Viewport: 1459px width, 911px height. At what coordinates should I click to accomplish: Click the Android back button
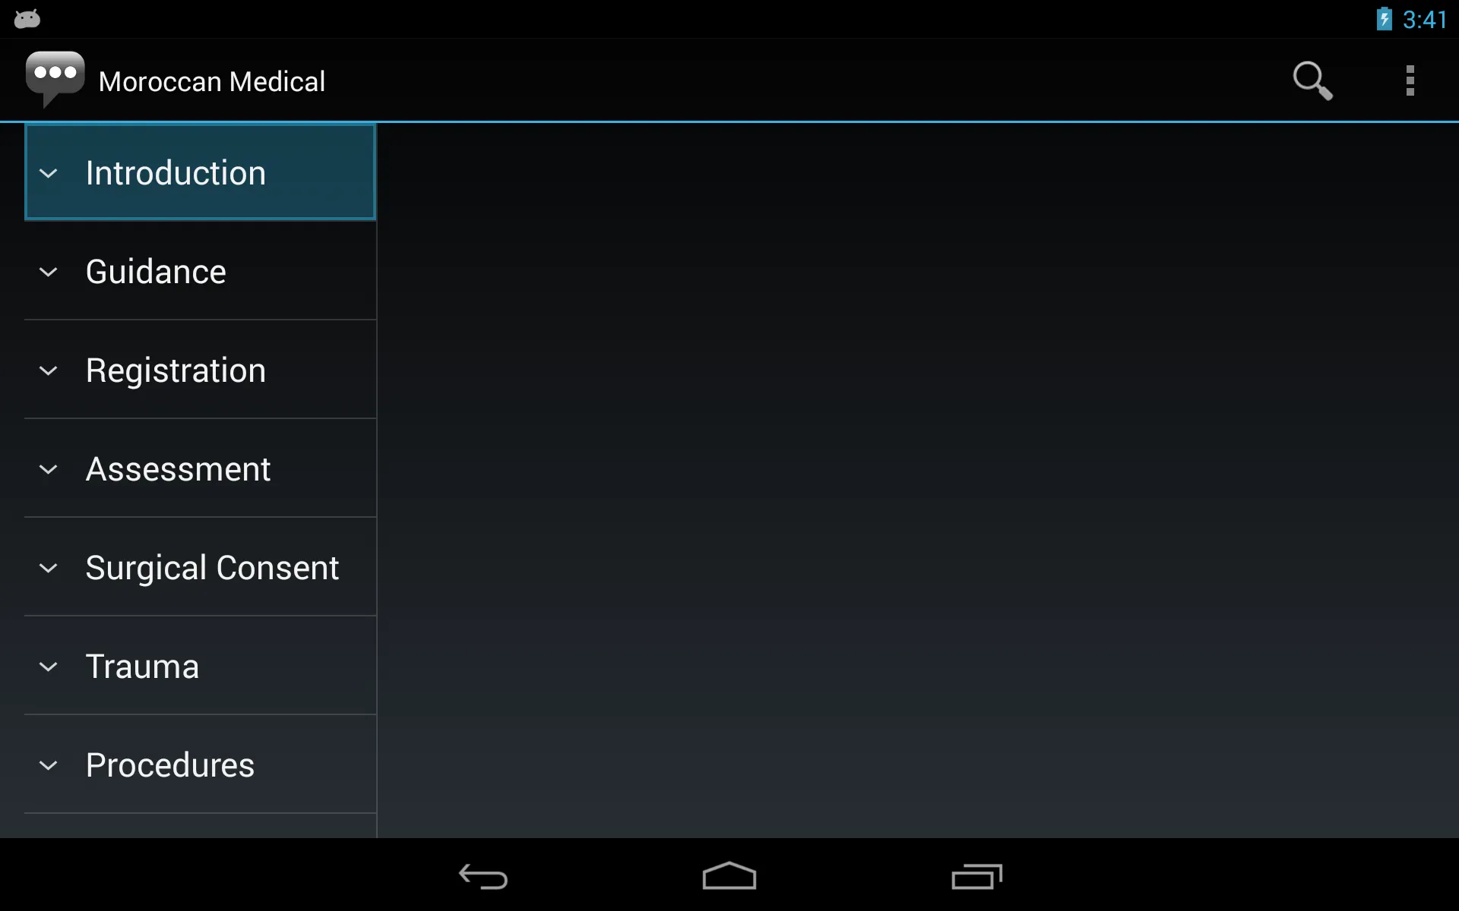[x=482, y=875]
